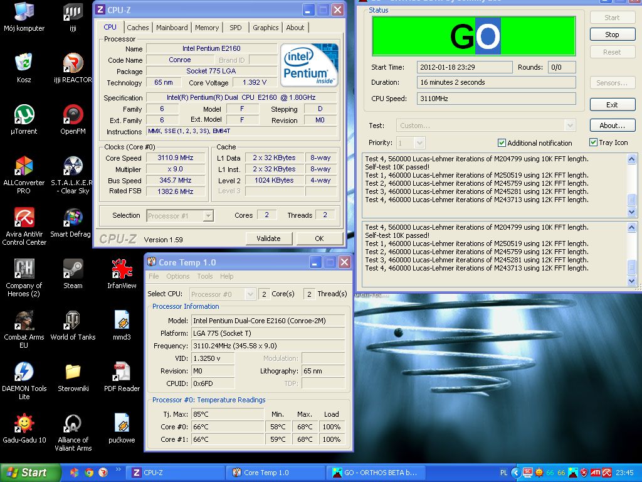Open the ALLConverter PRO shortcut
The width and height of the screenshot is (642, 482).
(x=24, y=175)
